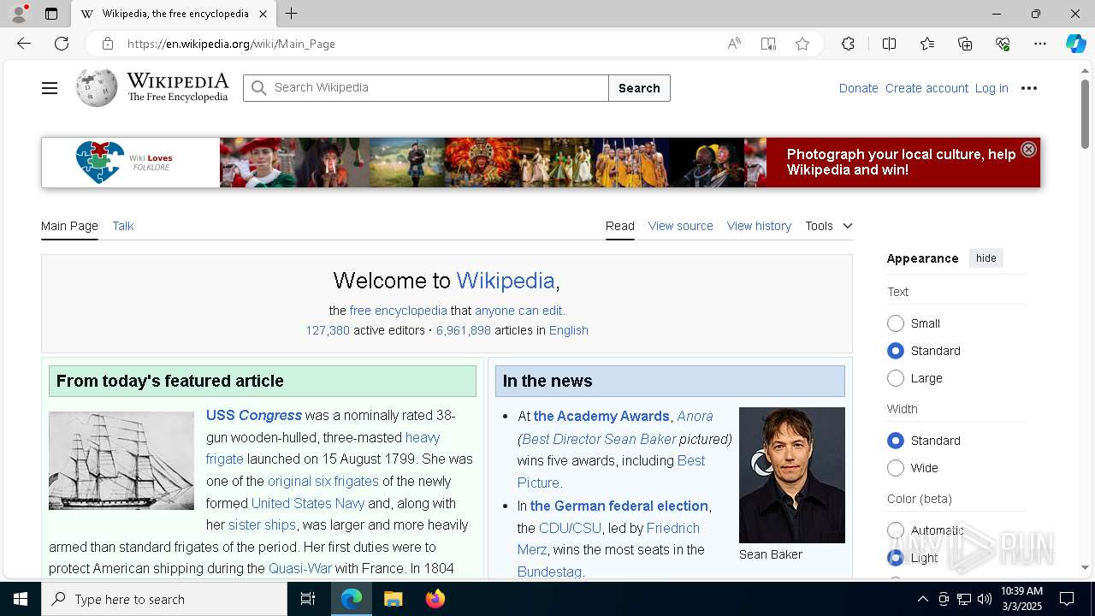
Task: Click the browser address bar URL
Action: pos(231,44)
